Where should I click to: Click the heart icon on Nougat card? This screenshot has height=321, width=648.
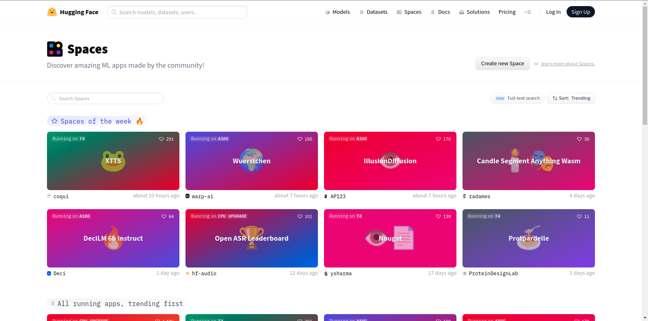[438, 216]
